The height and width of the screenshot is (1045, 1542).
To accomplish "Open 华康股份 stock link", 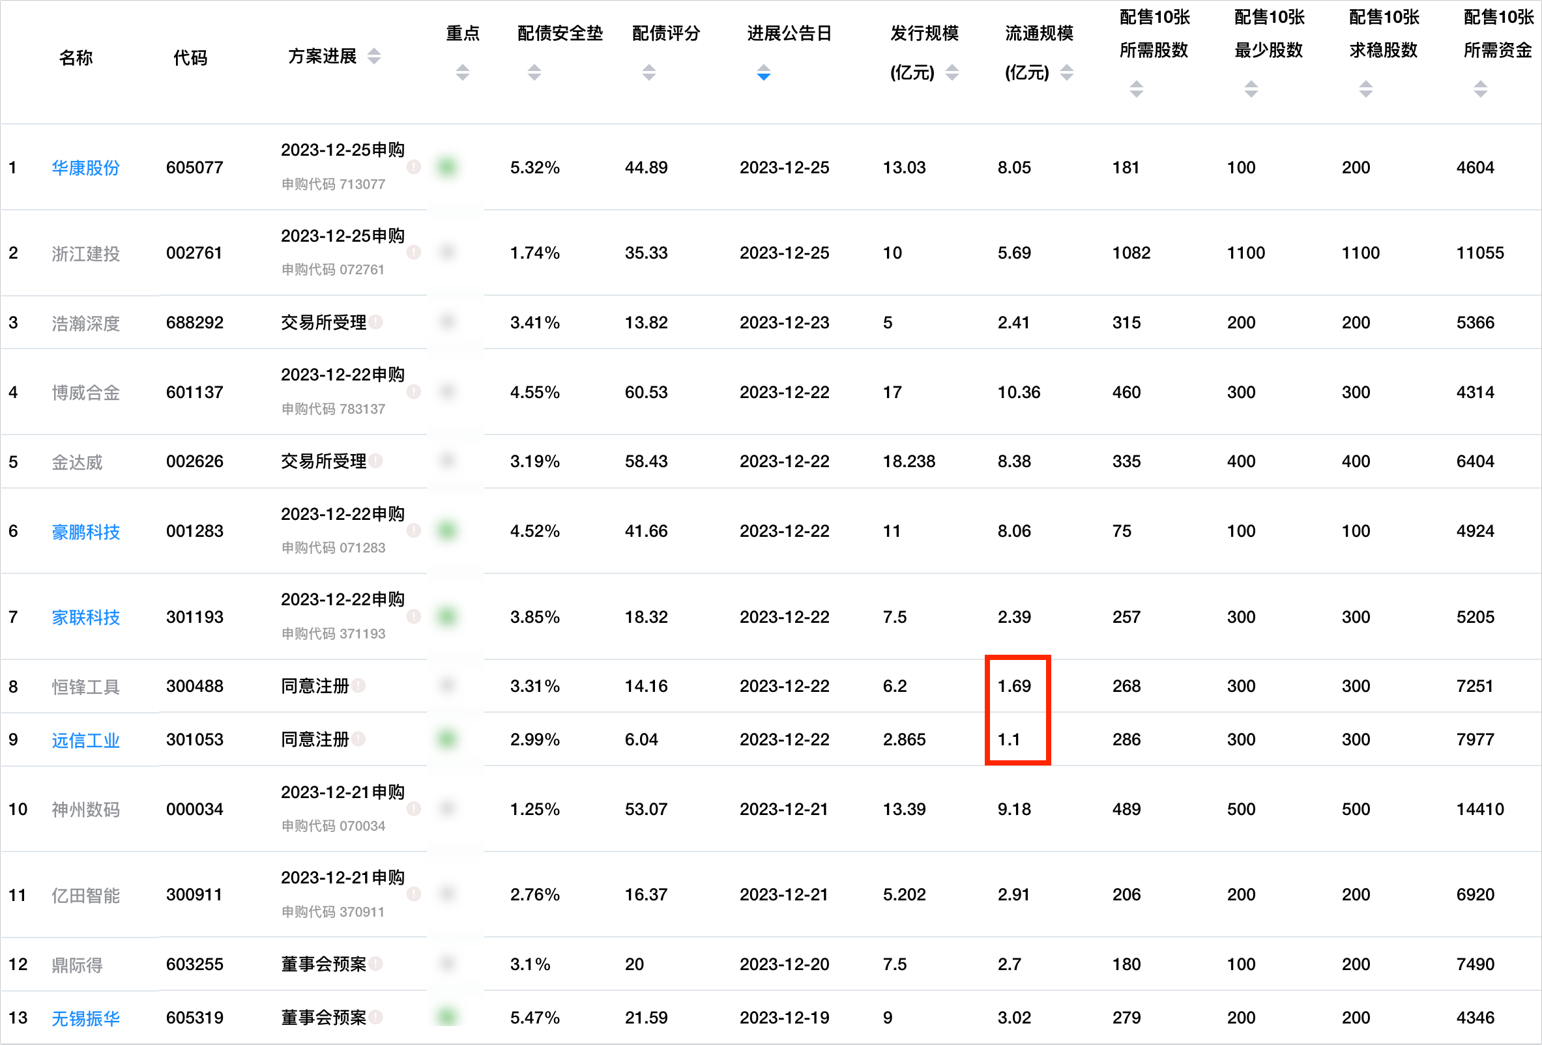I will [x=85, y=167].
